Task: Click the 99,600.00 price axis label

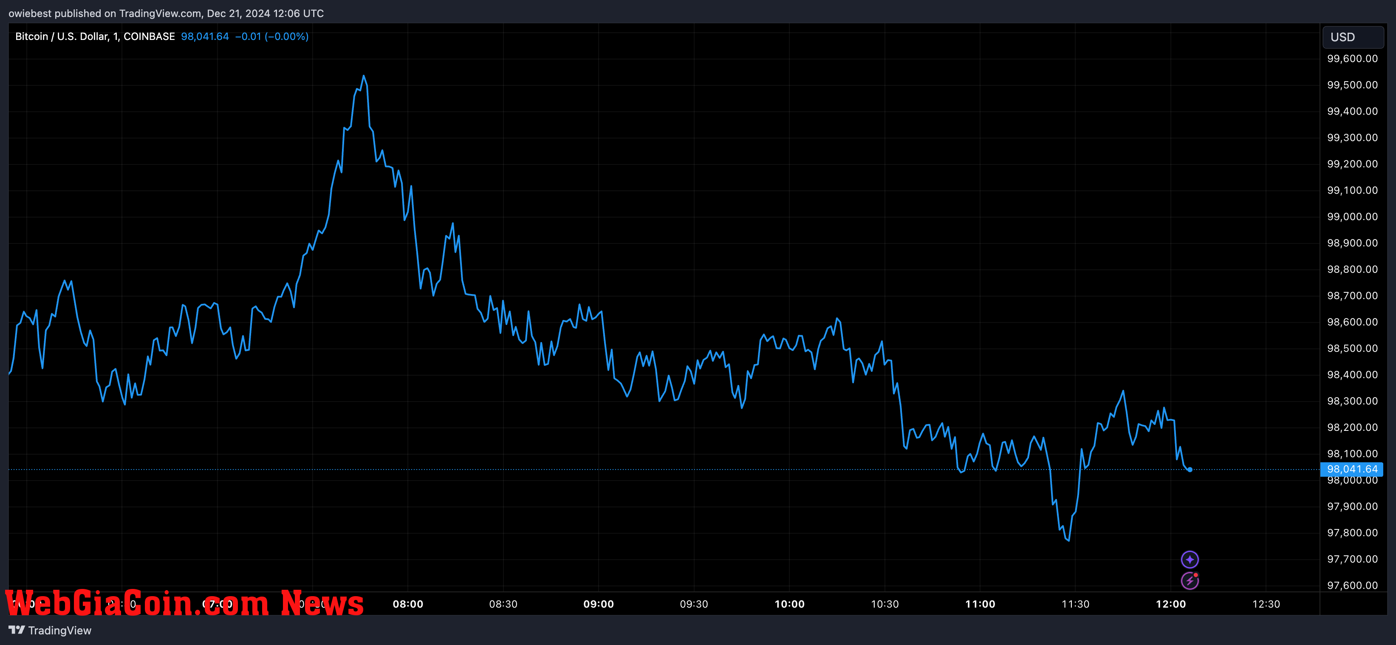Action: [1352, 59]
